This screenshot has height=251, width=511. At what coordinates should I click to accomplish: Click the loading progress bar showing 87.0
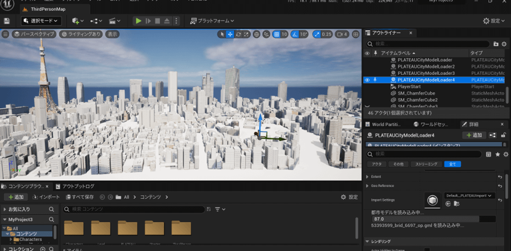coord(434,219)
